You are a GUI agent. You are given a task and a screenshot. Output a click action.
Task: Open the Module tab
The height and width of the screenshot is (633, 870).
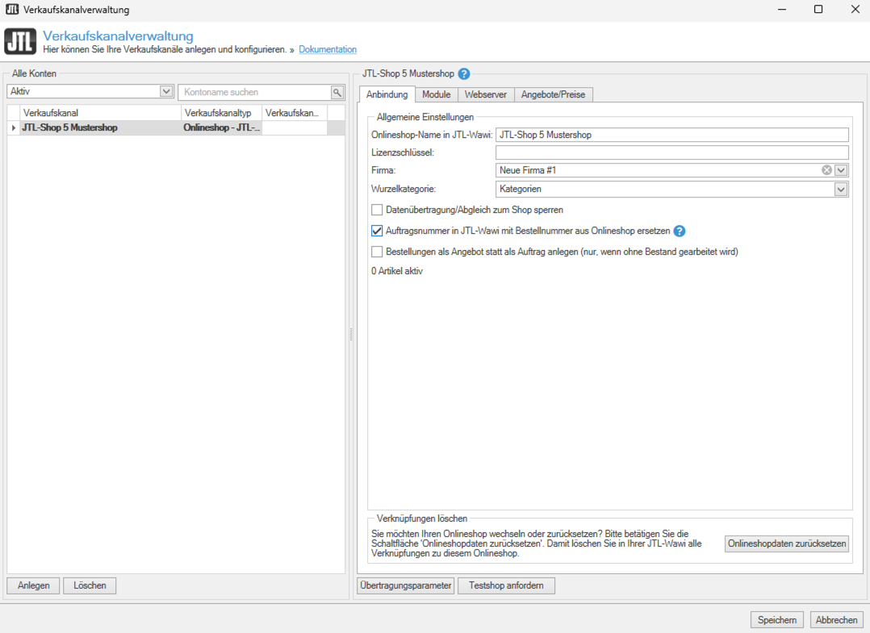tap(436, 94)
